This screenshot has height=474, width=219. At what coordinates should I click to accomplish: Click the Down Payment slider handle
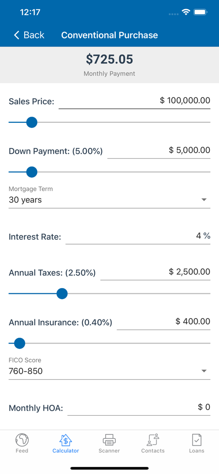click(31, 172)
